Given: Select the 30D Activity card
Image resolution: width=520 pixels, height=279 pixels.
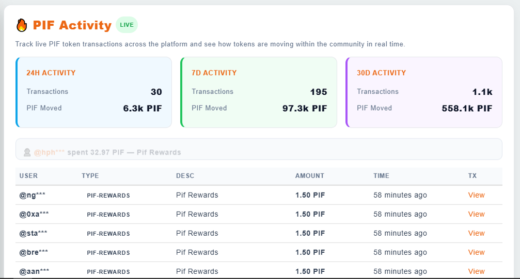Looking at the screenshot, I should coord(424,92).
